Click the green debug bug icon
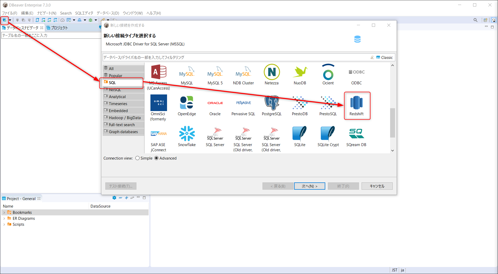 pyautogui.click(x=91, y=20)
